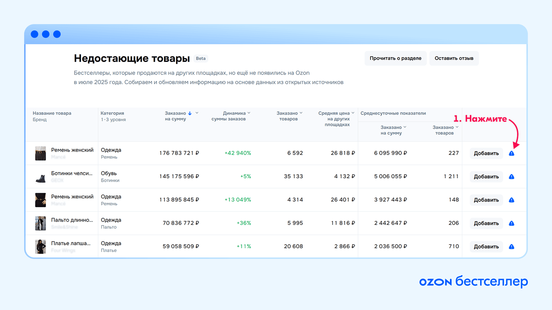552x310 pixels.
Task: Click the blue warning icon in the 113 895 845 ₽ row
Action: 511,200
